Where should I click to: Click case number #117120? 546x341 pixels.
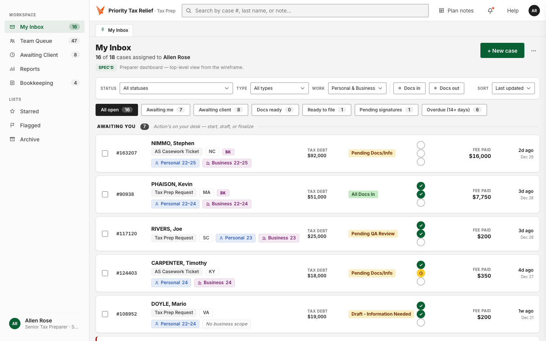127,234
